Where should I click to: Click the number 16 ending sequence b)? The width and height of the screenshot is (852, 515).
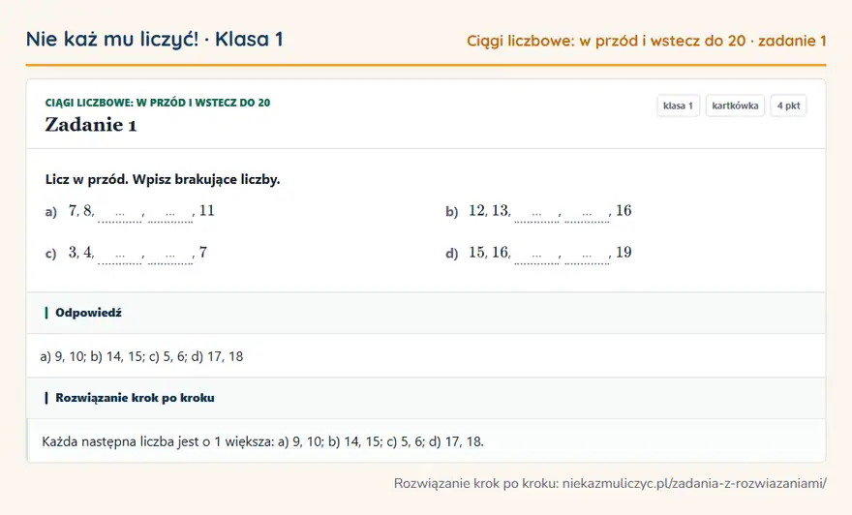click(624, 211)
